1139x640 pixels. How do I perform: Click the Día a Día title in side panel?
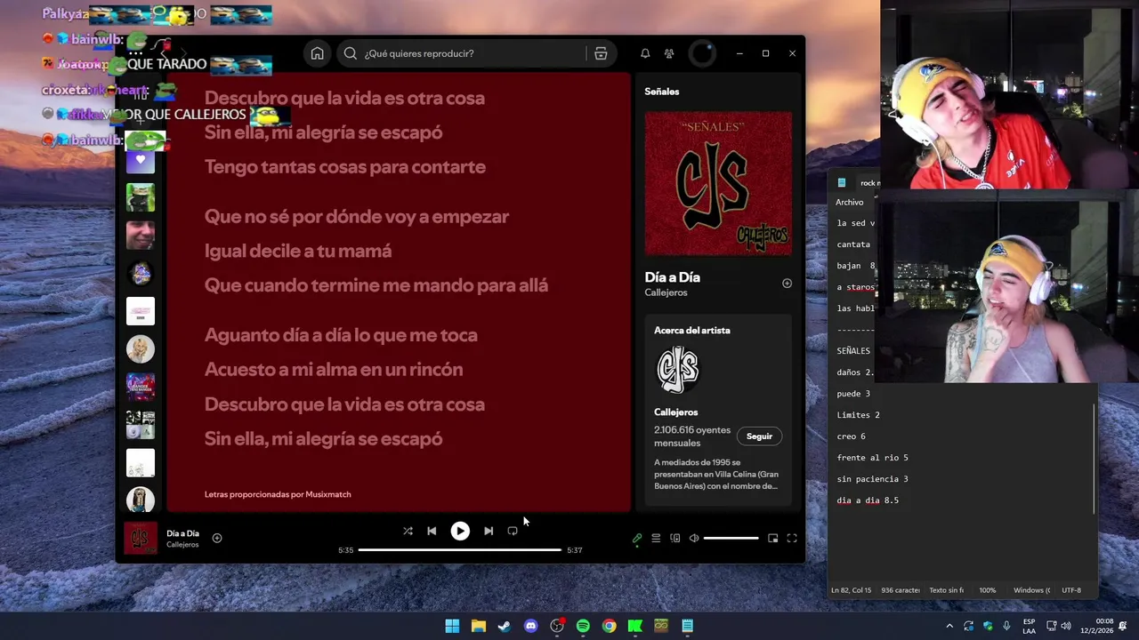[x=673, y=277]
